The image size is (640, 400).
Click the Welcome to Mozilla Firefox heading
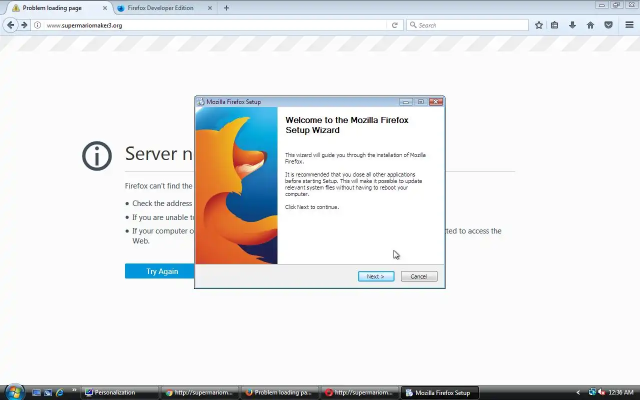tap(347, 125)
